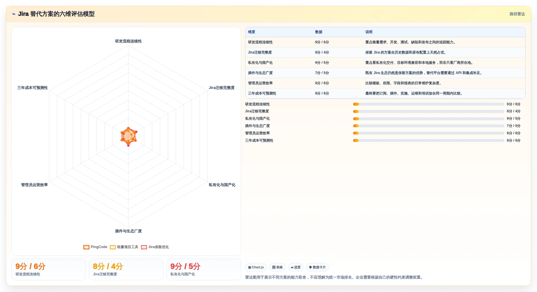Click description 比较模板、权限、字段和报表

403,83
